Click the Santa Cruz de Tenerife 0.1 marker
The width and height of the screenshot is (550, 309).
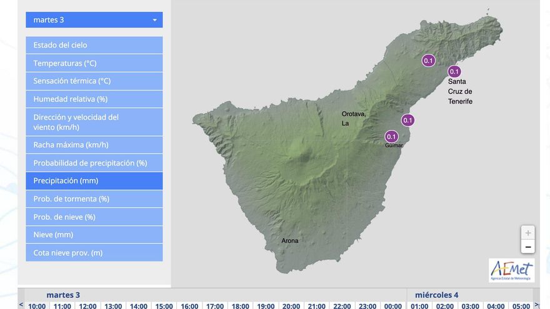pyautogui.click(x=454, y=71)
